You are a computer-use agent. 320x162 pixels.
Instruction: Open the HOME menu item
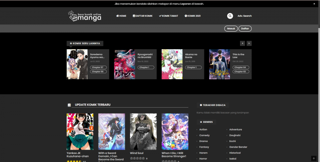[121, 16]
